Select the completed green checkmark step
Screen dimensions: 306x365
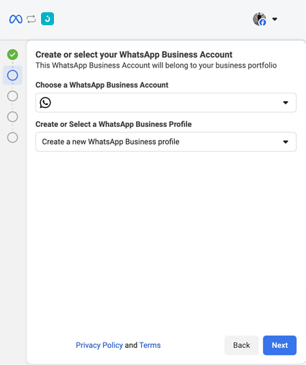pyautogui.click(x=12, y=55)
